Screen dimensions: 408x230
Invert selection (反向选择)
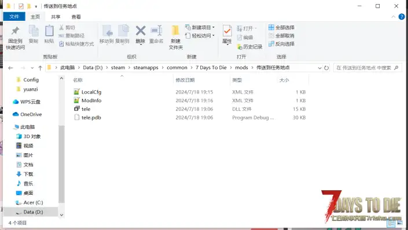[281, 44]
